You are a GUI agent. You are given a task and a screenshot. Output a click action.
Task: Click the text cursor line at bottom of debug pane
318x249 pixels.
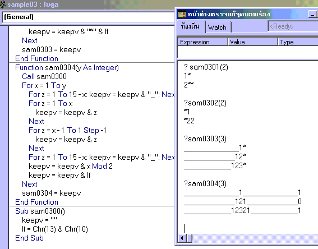pyautogui.click(x=185, y=228)
